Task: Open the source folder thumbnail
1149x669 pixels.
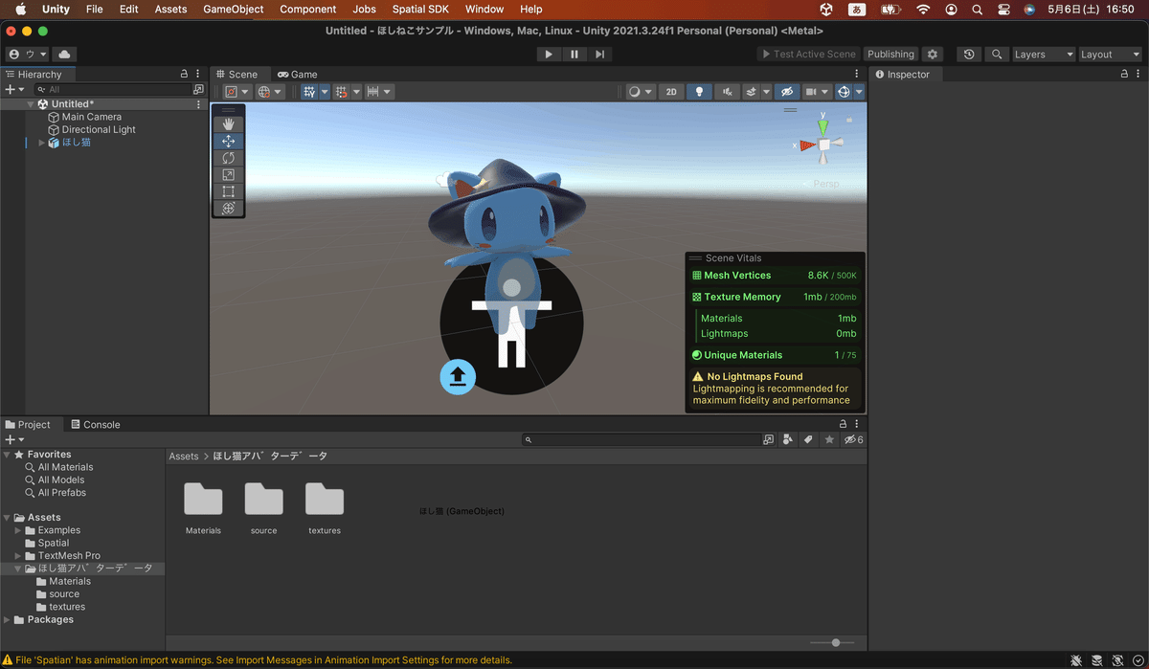Action: click(x=263, y=510)
